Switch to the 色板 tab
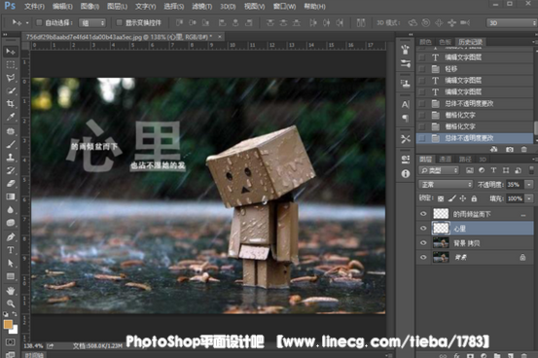538x358 pixels. click(x=445, y=42)
